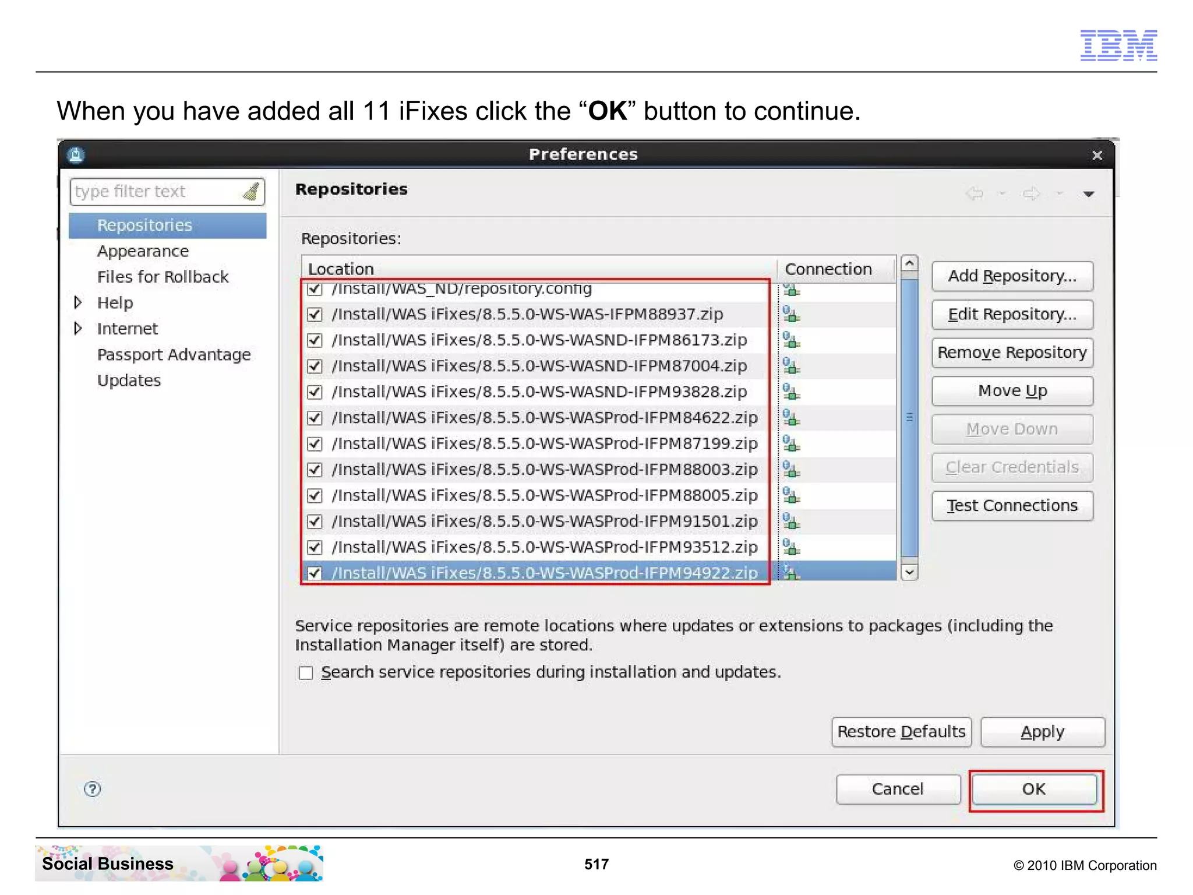Close the Preferences window
The width and height of the screenshot is (1193, 895).
[1097, 155]
